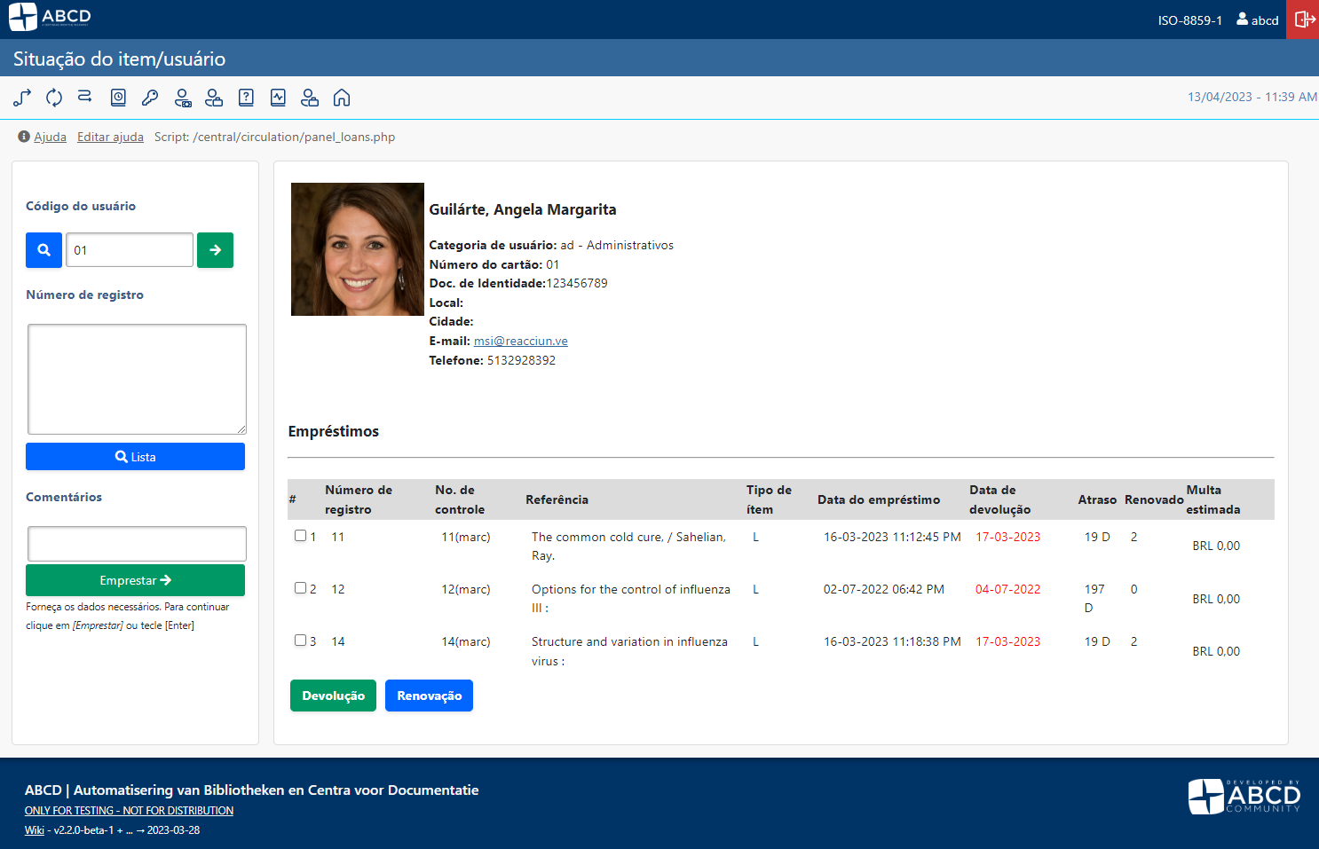Click the route arrow icon in toolbar

pos(22,98)
